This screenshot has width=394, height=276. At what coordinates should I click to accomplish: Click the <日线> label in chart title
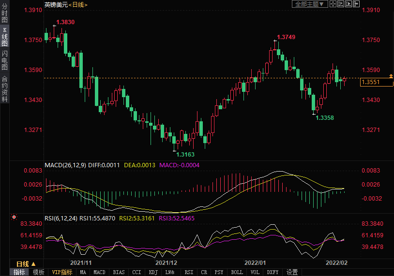point(77,4)
